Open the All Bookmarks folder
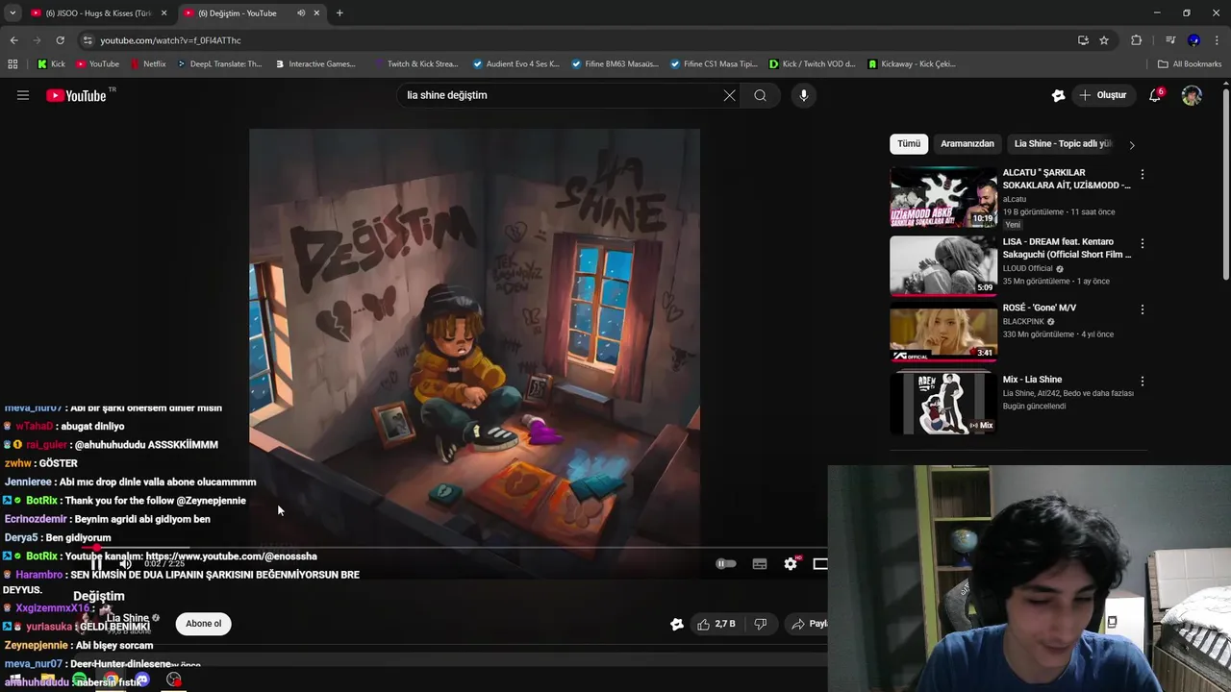 click(x=1190, y=64)
